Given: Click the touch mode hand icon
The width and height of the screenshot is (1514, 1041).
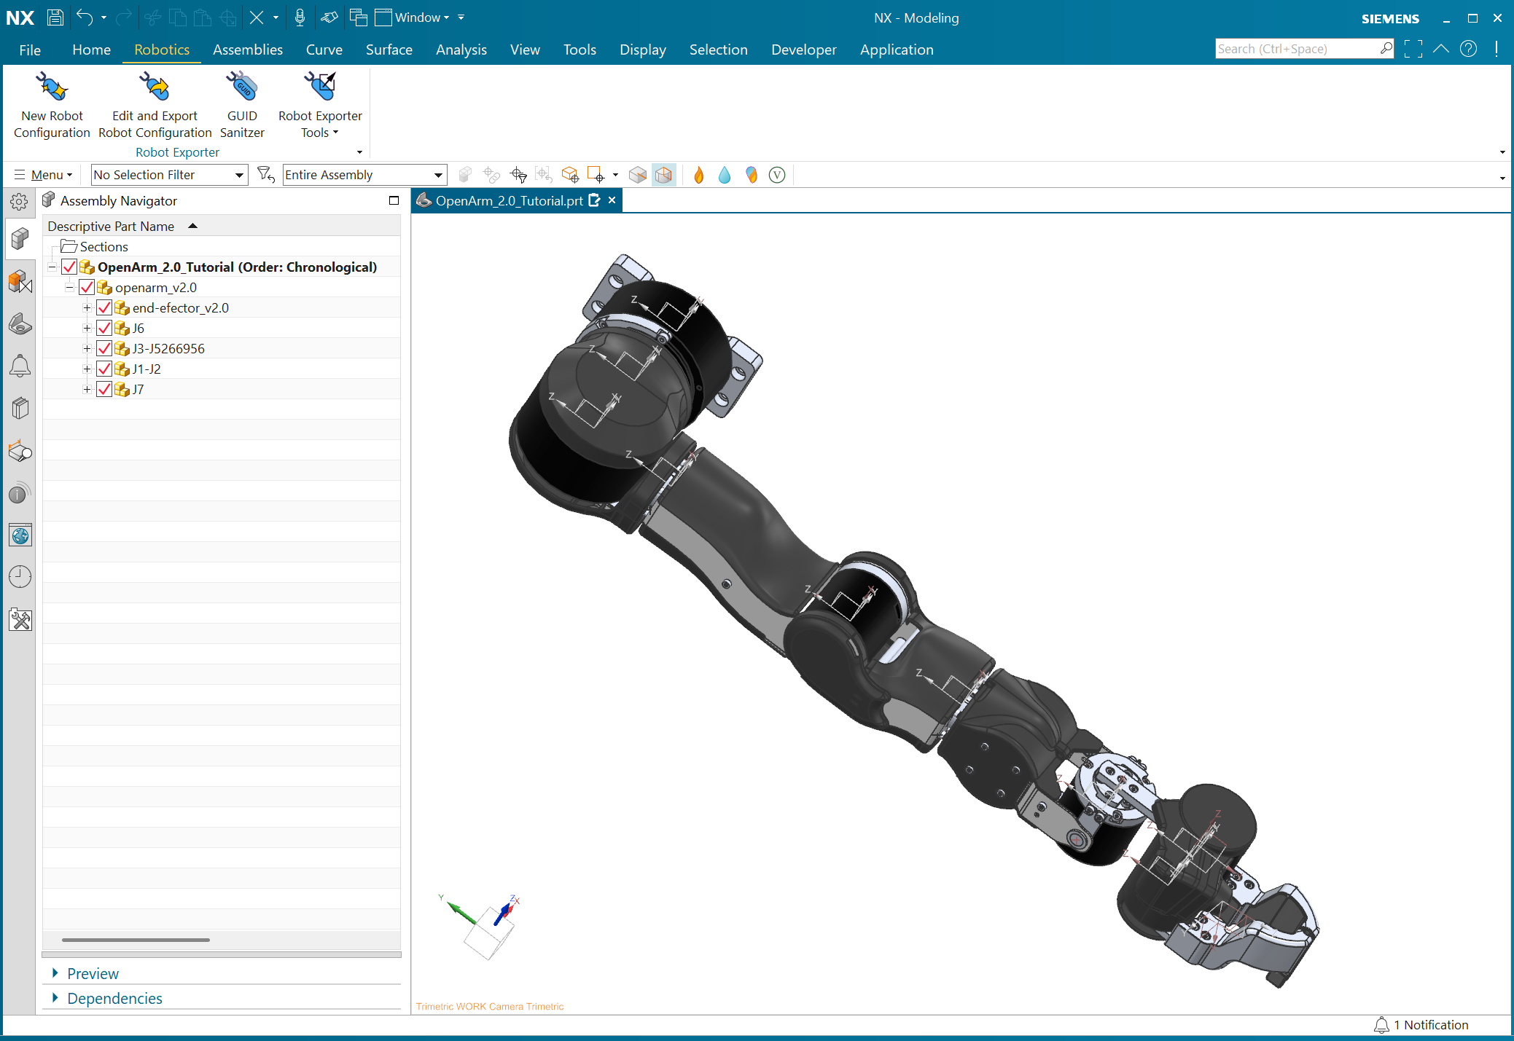Looking at the screenshot, I should (x=329, y=17).
